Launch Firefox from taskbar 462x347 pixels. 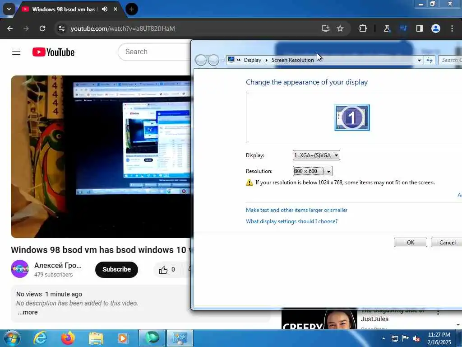tap(68, 338)
